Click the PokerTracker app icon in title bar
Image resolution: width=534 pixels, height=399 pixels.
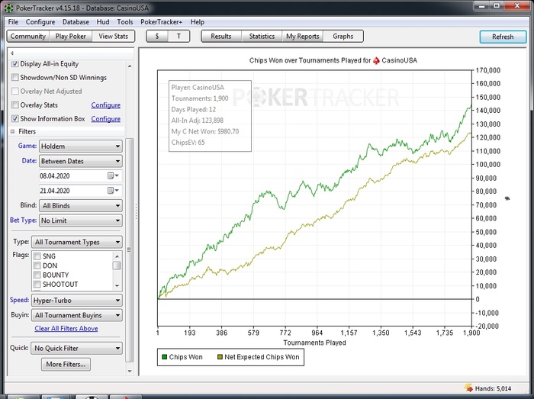(x=8, y=7)
